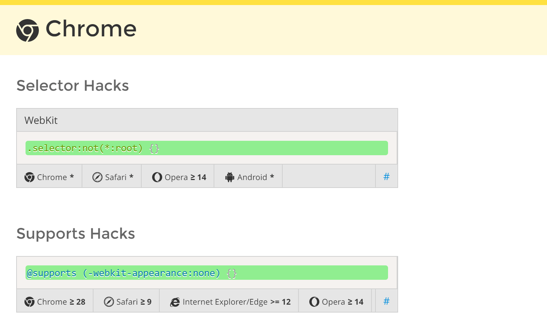
Task: Select the Chrome ≥ 28 browser cell
Action: click(x=55, y=302)
